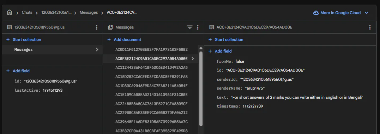Click the document icon beside 120363421056189560@g.us
This screenshot has width=380, height=134.
click(x=10, y=28)
